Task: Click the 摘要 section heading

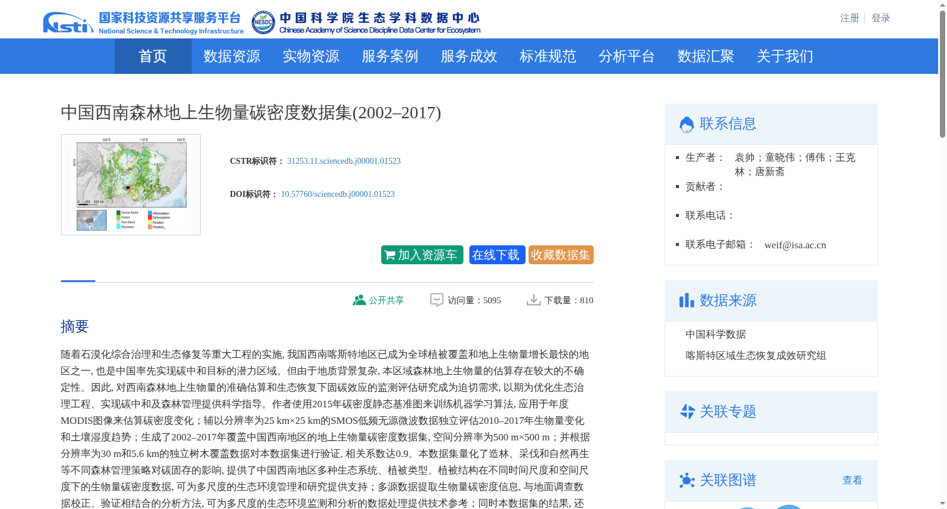Action: [75, 326]
